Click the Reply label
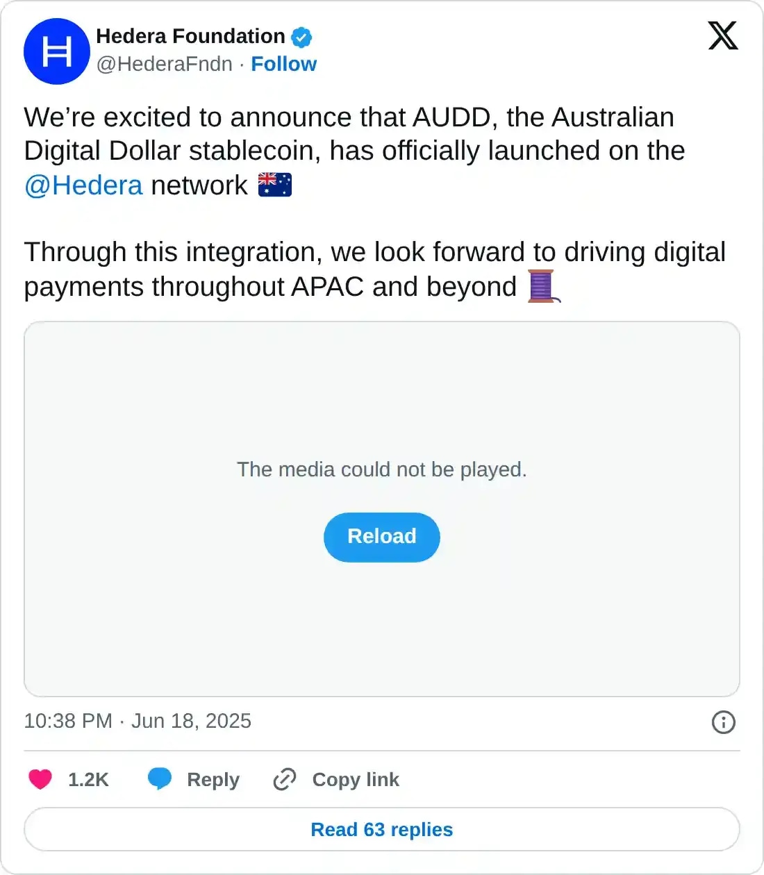The image size is (764, 875). point(213,779)
